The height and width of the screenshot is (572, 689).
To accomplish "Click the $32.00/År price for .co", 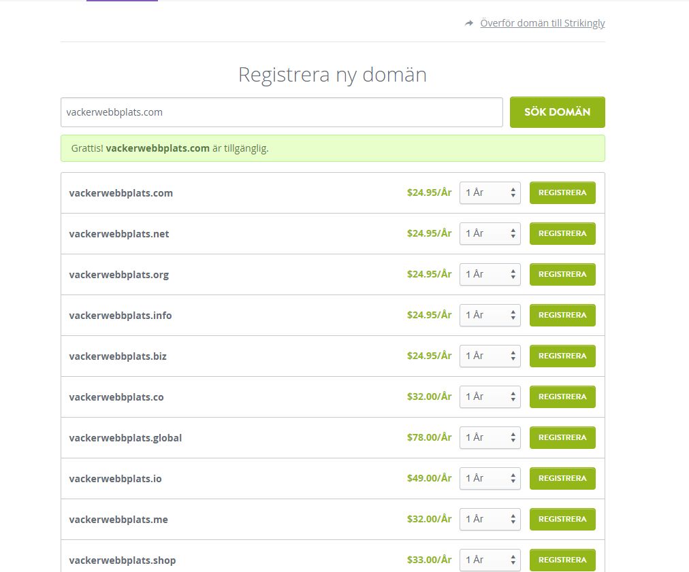I will (x=430, y=397).
